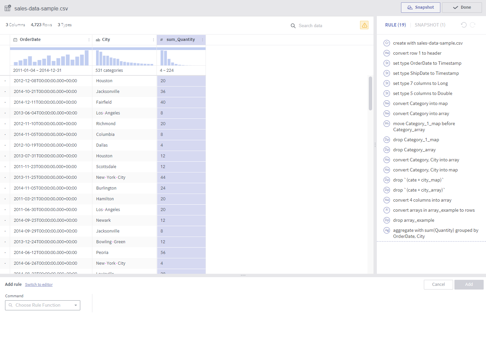Click the He icon of header rule
Image resolution: width=486 pixels, height=362 pixels.
[x=387, y=53]
